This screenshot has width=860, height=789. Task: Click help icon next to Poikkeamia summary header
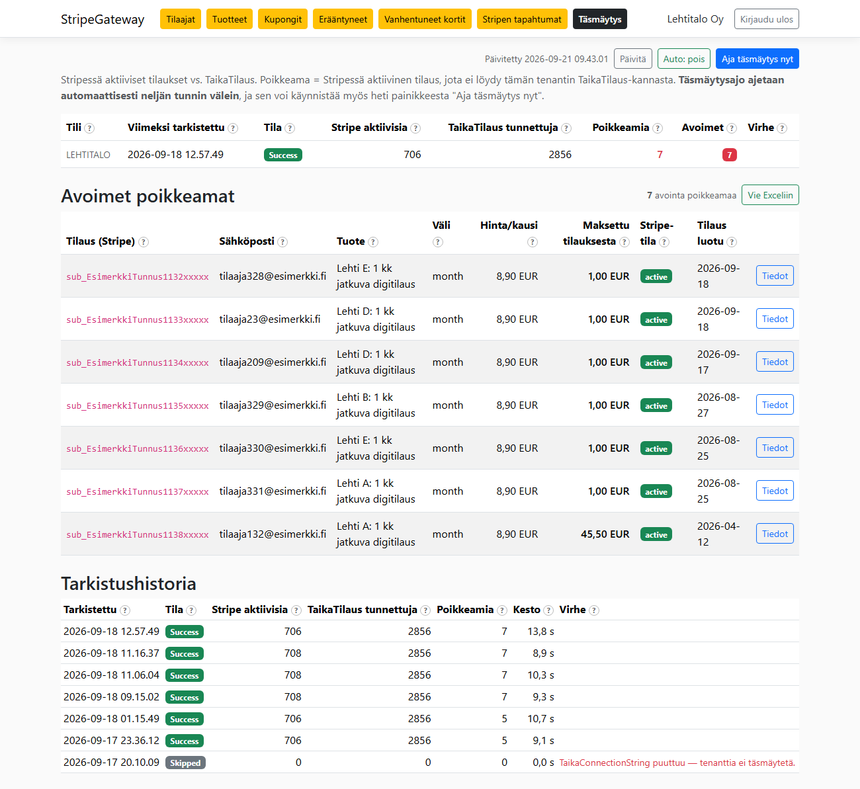(658, 128)
